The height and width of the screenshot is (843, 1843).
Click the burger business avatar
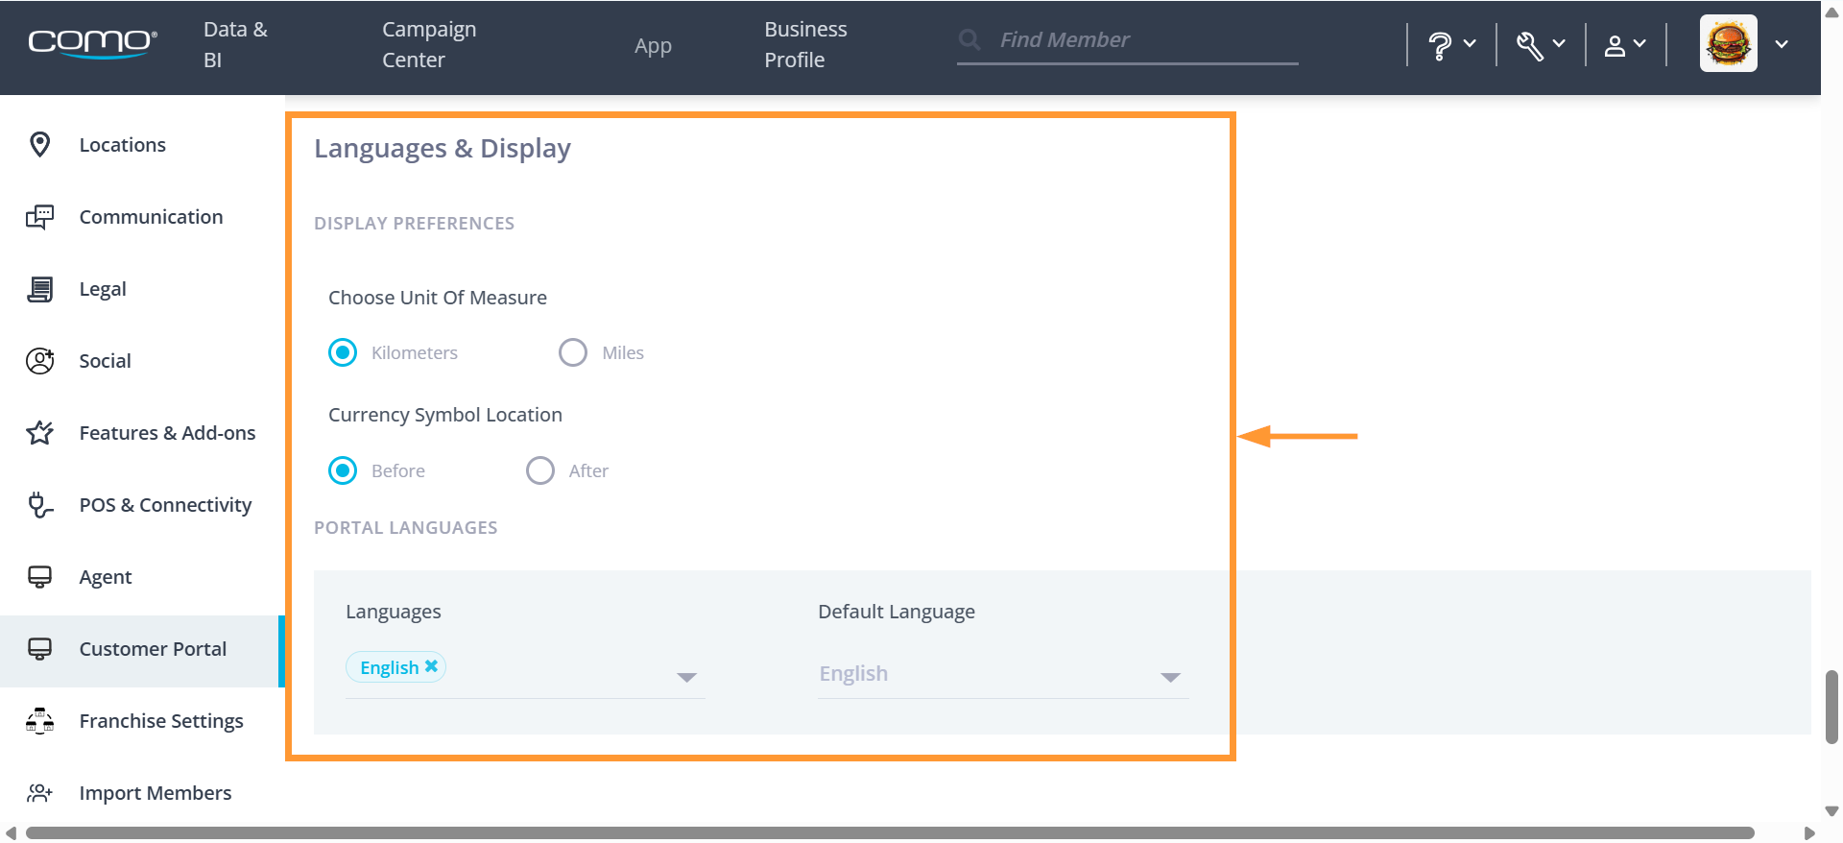(1729, 43)
